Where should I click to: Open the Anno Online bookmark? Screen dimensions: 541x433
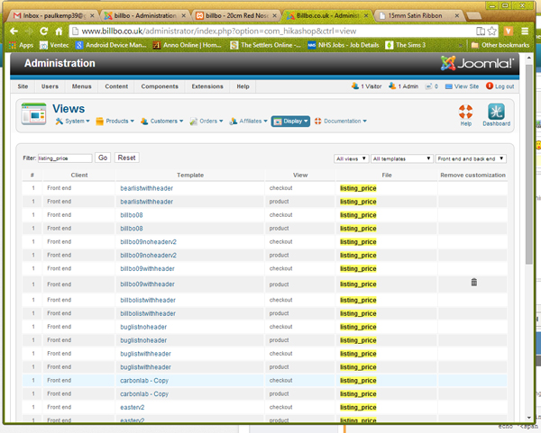188,45
